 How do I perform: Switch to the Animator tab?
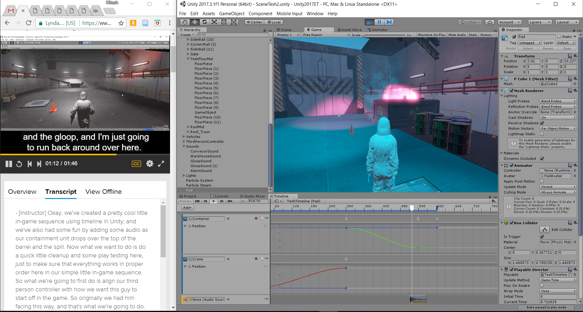pyautogui.click(x=377, y=30)
